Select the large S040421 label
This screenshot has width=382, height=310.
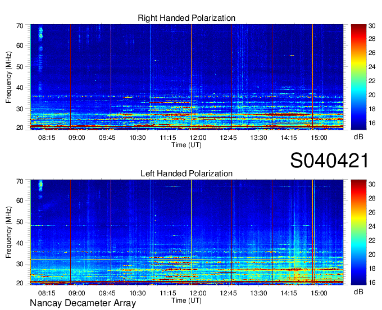pyautogui.click(x=329, y=161)
